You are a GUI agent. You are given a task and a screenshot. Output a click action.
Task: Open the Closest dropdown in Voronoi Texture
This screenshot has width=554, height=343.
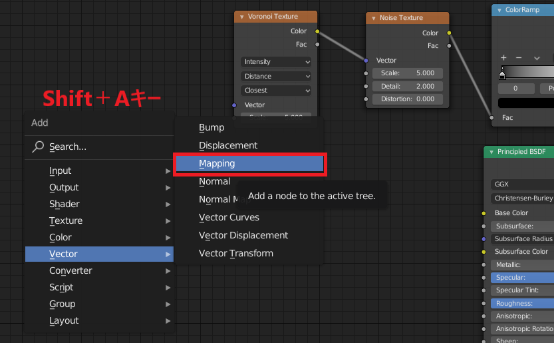pos(276,91)
